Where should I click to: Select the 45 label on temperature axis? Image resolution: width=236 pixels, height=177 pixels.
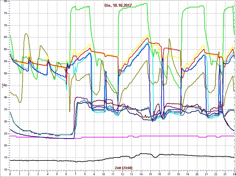pos(5,86)
